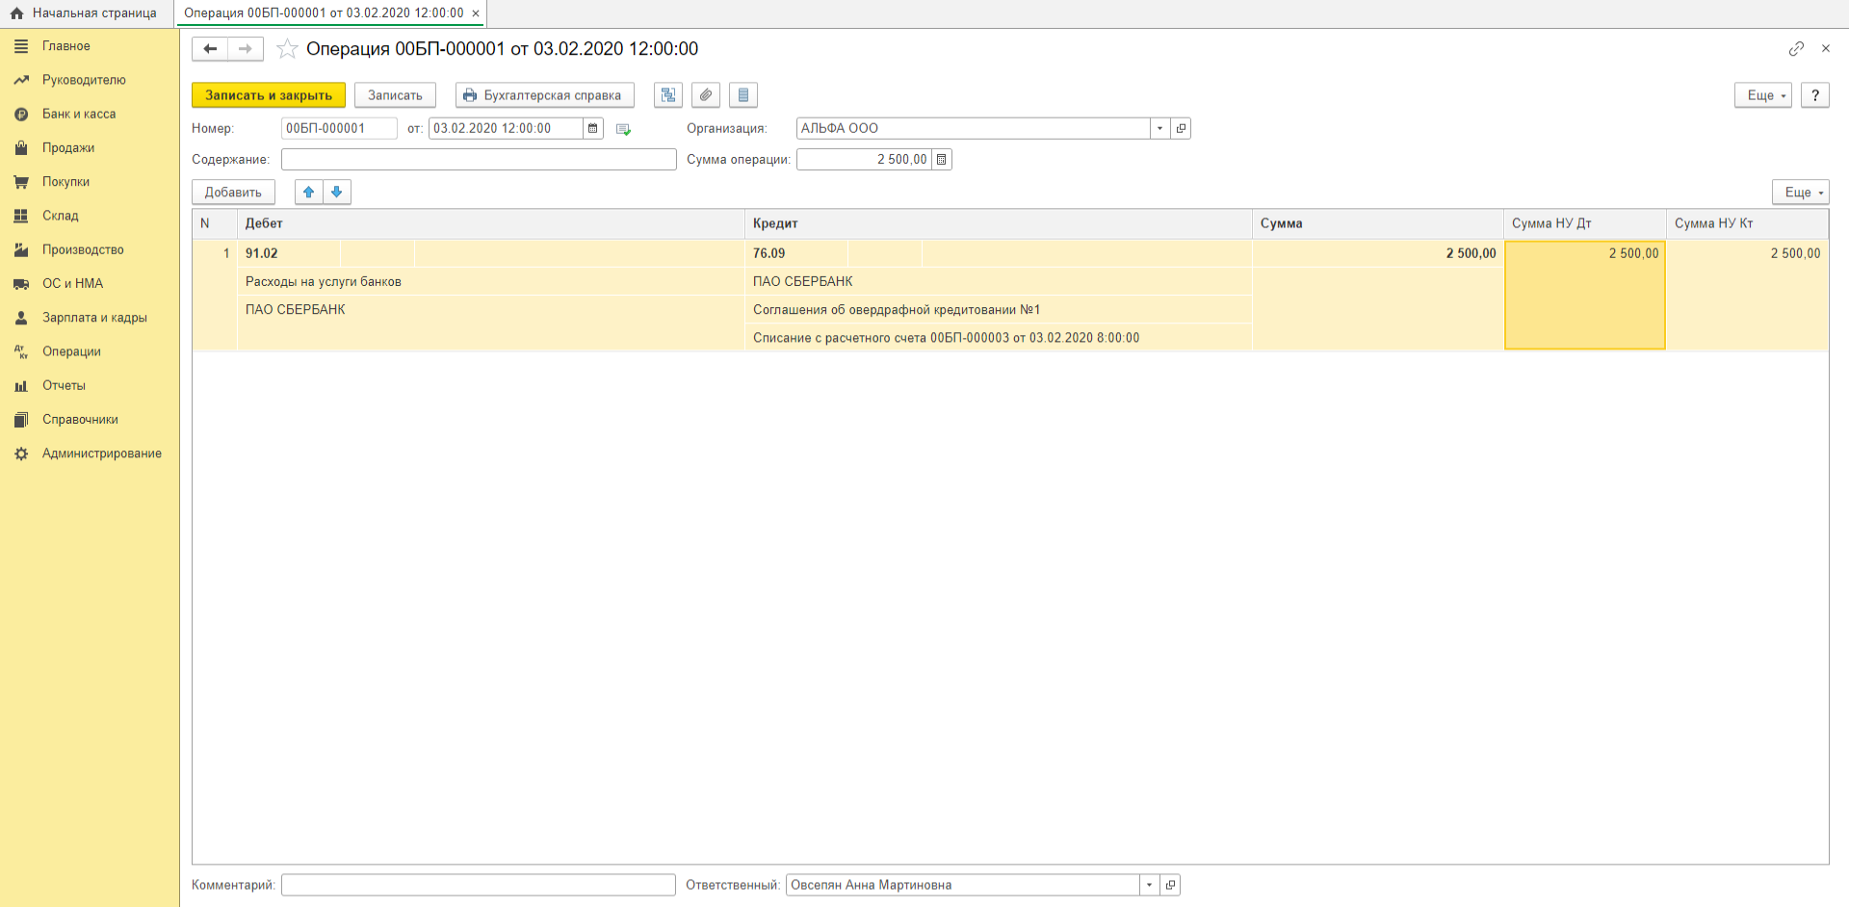Click the ОС и НМА truck icon
Viewport: 1849px width, 907px height.
(21, 284)
